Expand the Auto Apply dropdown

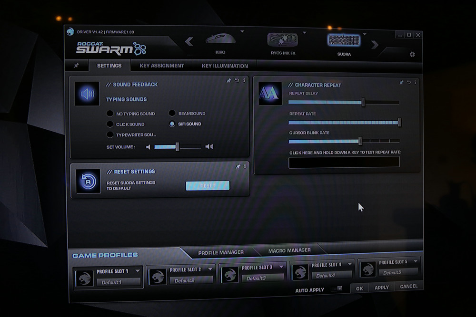tap(339, 288)
